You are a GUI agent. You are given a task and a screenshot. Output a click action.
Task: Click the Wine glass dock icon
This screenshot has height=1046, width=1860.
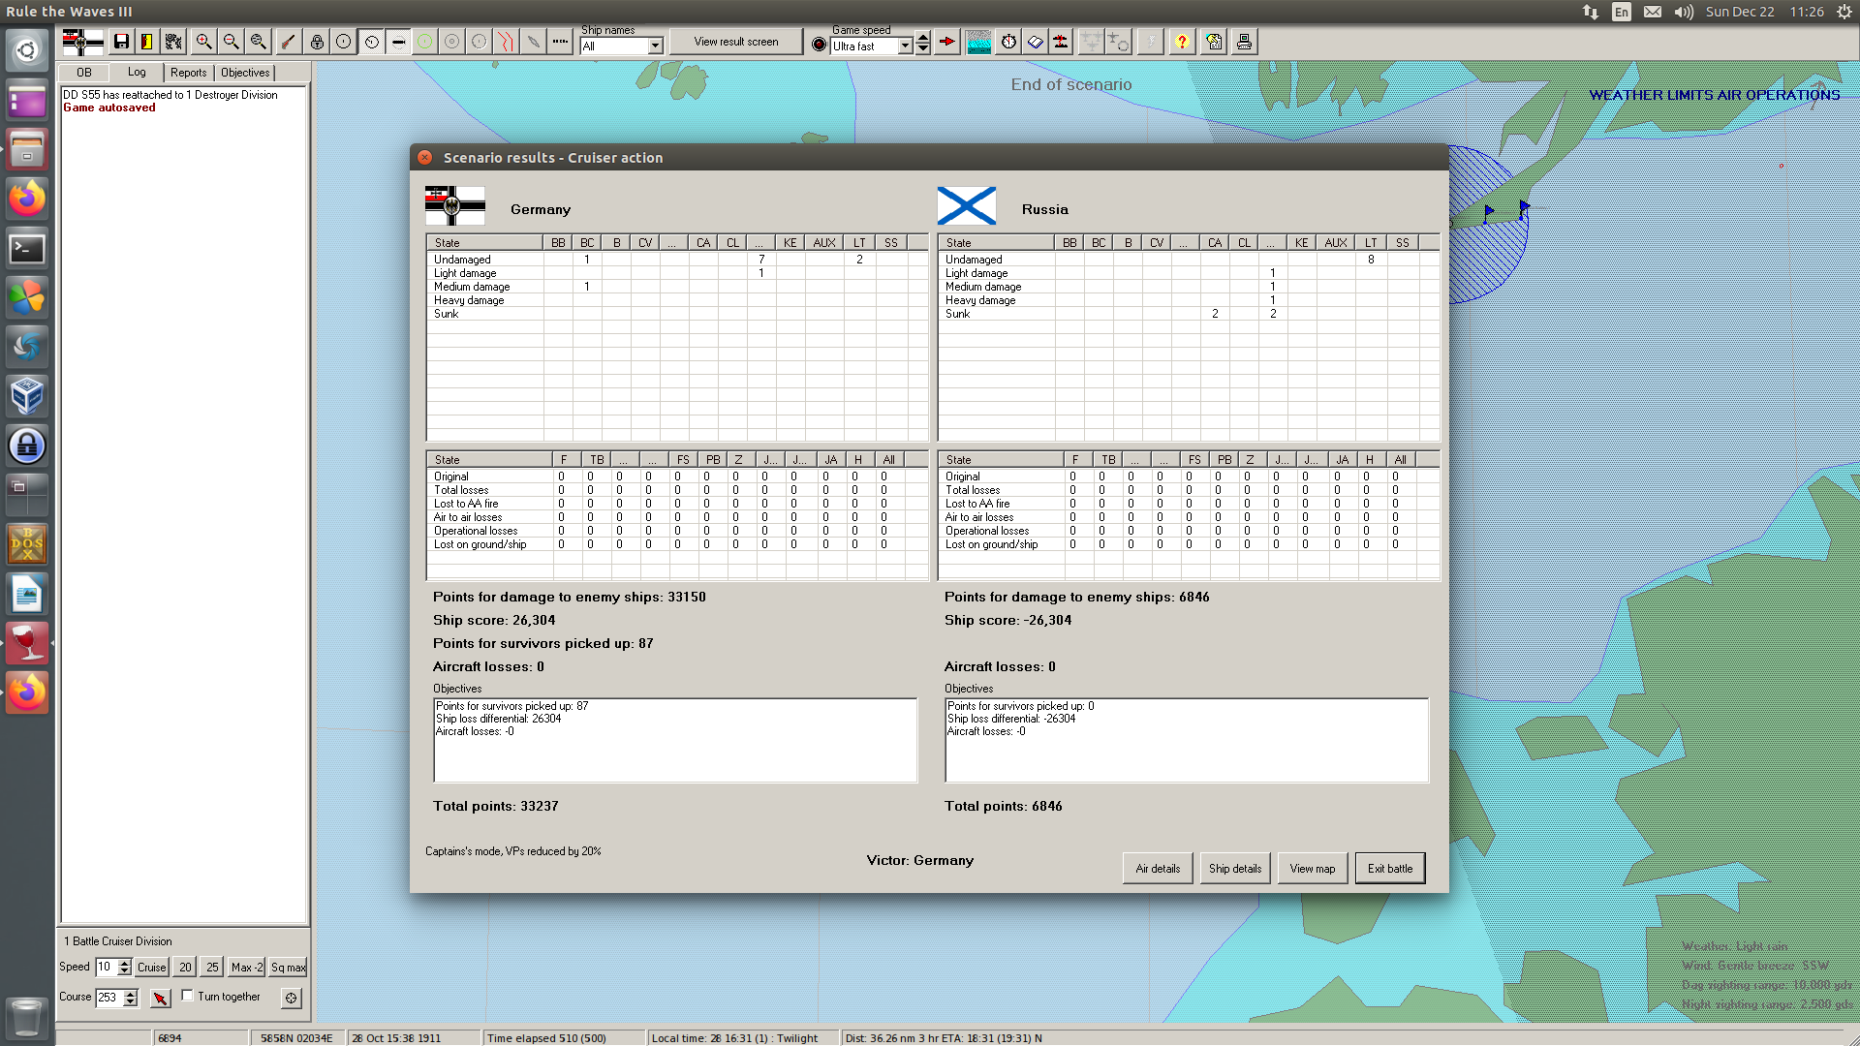[27, 643]
